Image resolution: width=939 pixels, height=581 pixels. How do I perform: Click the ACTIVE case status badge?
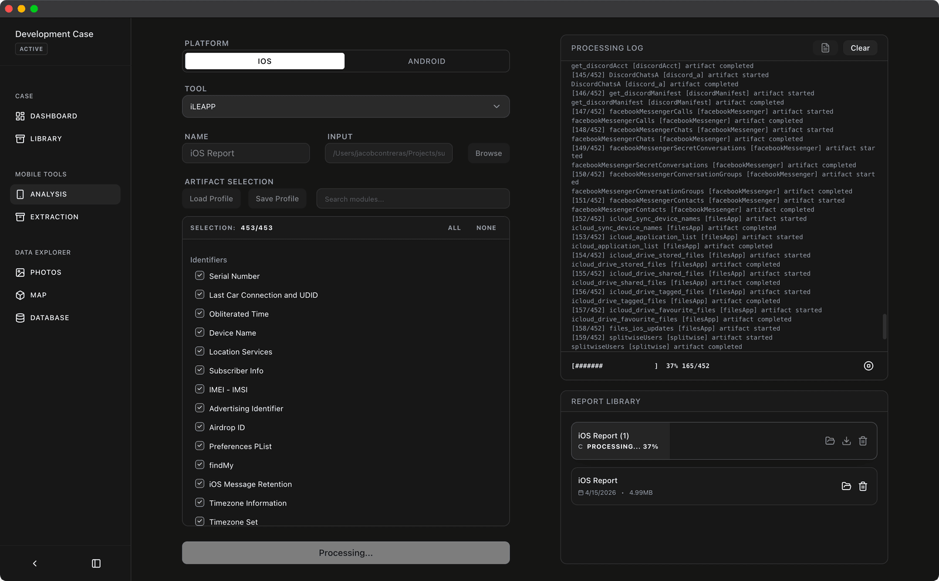click(31, 49)
